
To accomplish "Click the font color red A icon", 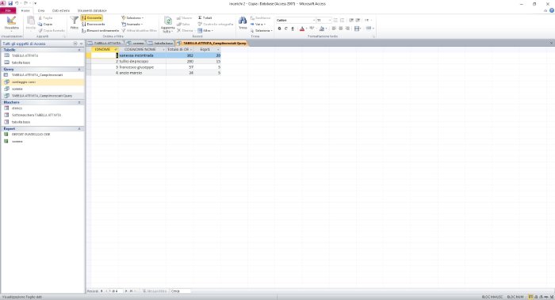I will 302,28.
